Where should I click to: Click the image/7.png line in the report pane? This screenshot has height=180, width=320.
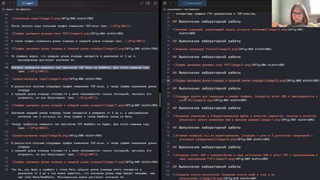(x=84, y=105)
